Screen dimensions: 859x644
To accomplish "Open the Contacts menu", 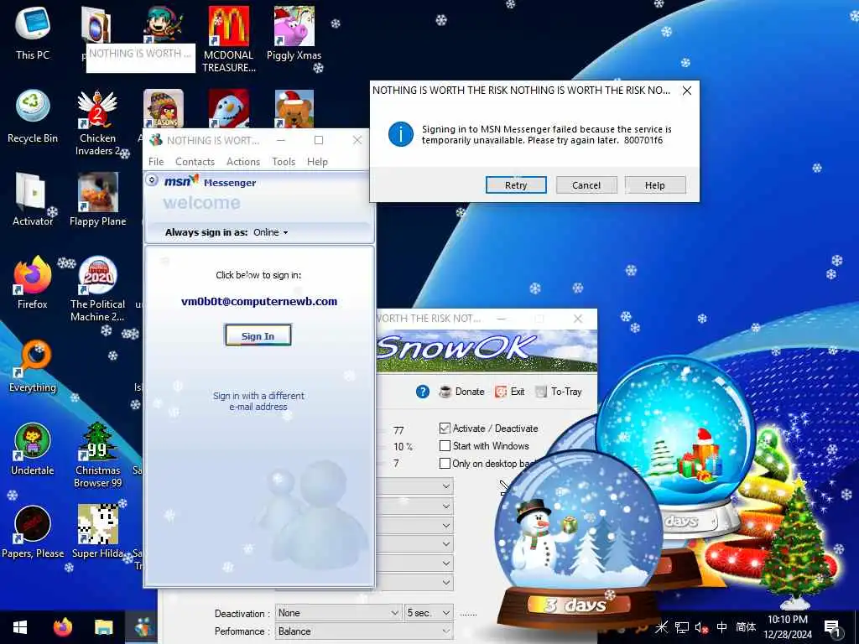I will (195, 162).
